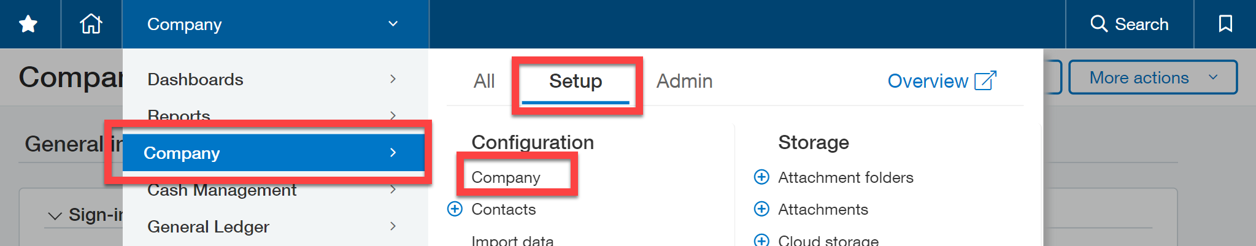This screenshot has width=1256, height=246.
Task: Open the More actions dropdown
Action: [1153, 77]
